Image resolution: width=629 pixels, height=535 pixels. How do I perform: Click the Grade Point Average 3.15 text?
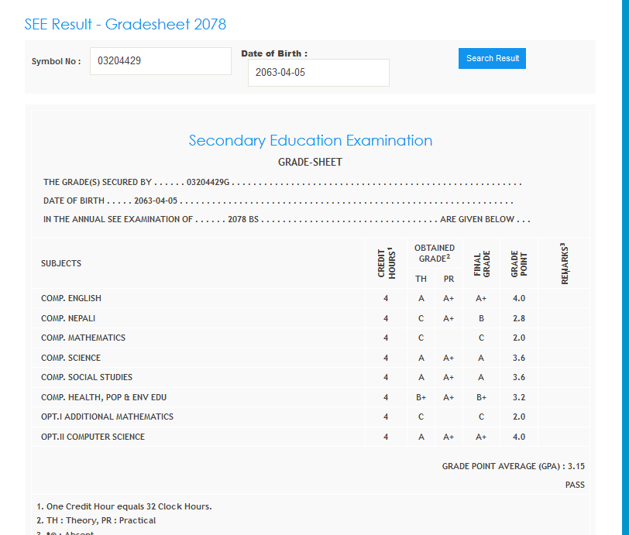point(513,466)
